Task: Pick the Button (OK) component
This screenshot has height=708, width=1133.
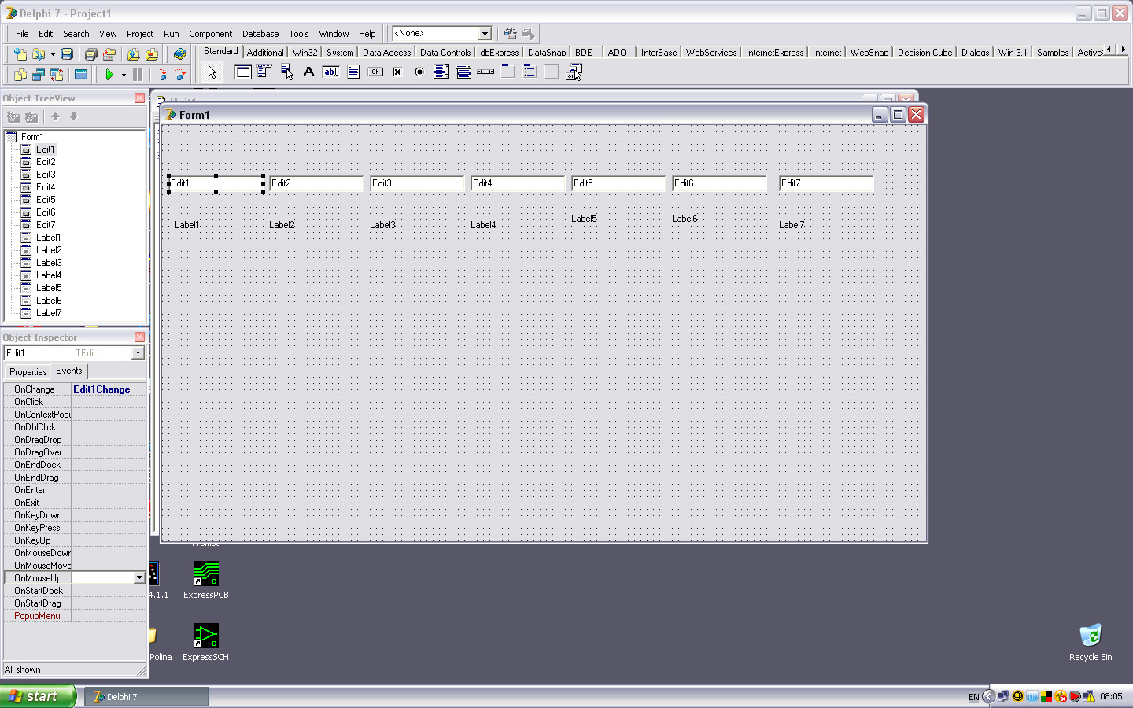Action: click(x=375, y=72)
